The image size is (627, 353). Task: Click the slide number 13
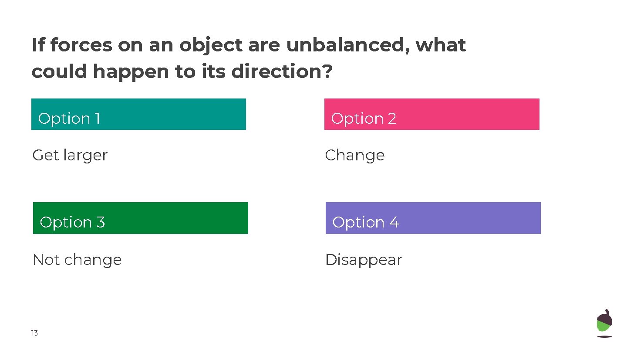tap(34, 333)
